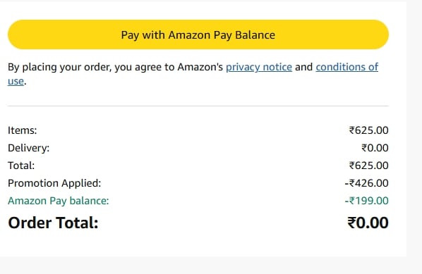
Task: Click the Promotion Applied label
Action: click(54, 183)
